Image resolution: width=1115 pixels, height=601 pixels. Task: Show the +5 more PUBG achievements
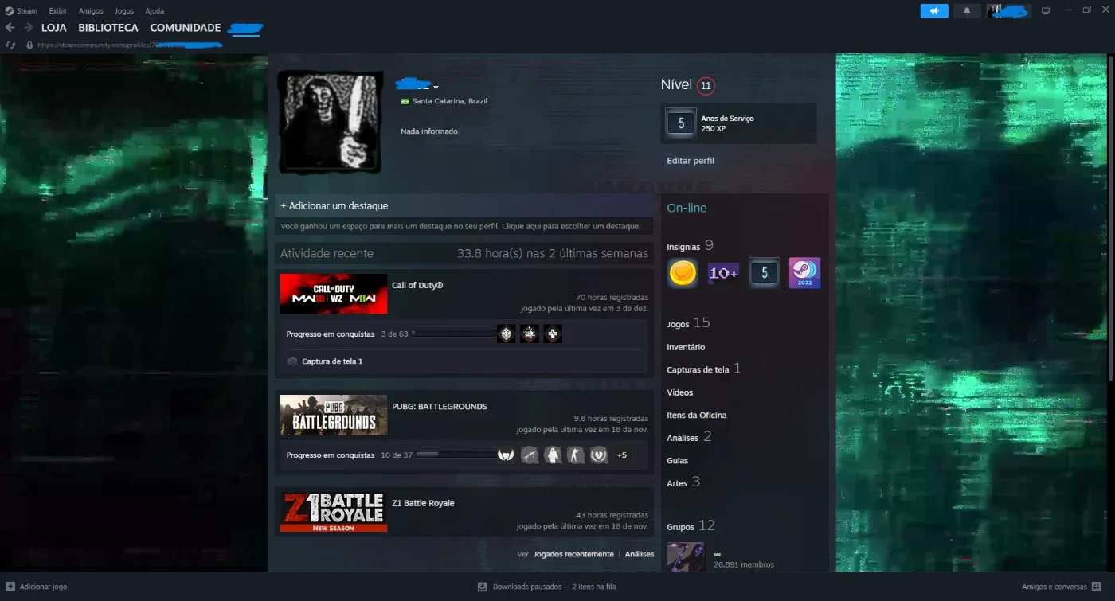[622, 455]
